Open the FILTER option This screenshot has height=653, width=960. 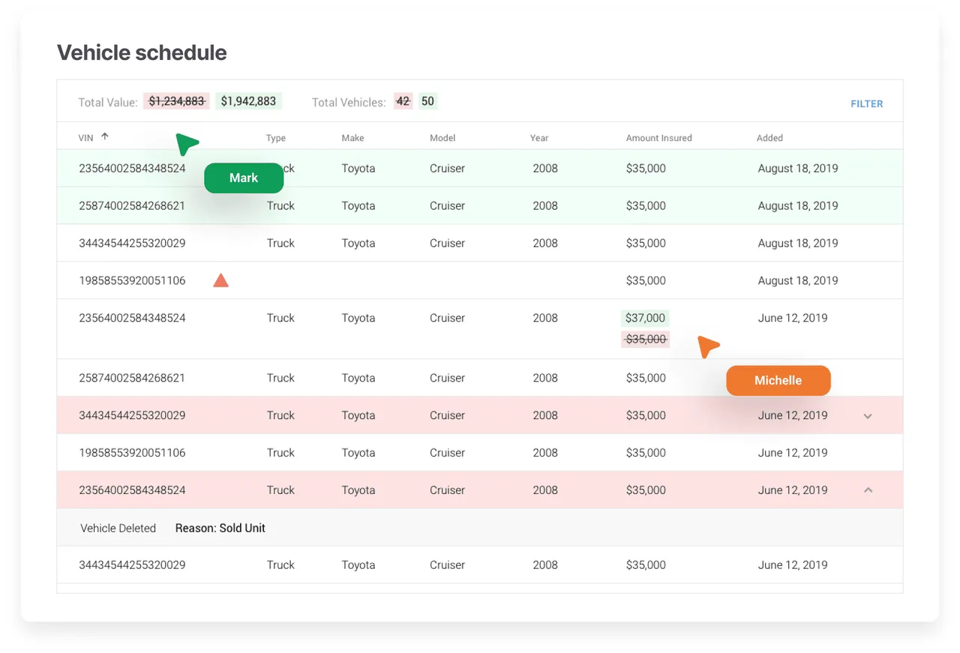(x=866, y=104)
